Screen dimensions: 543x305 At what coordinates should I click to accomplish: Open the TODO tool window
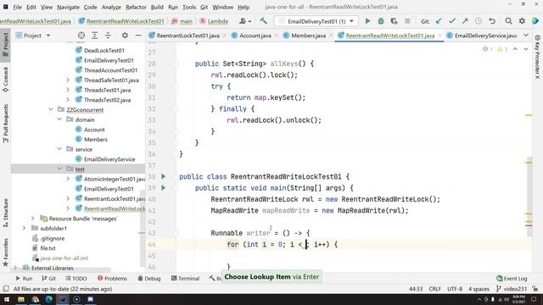coord(76,278)
